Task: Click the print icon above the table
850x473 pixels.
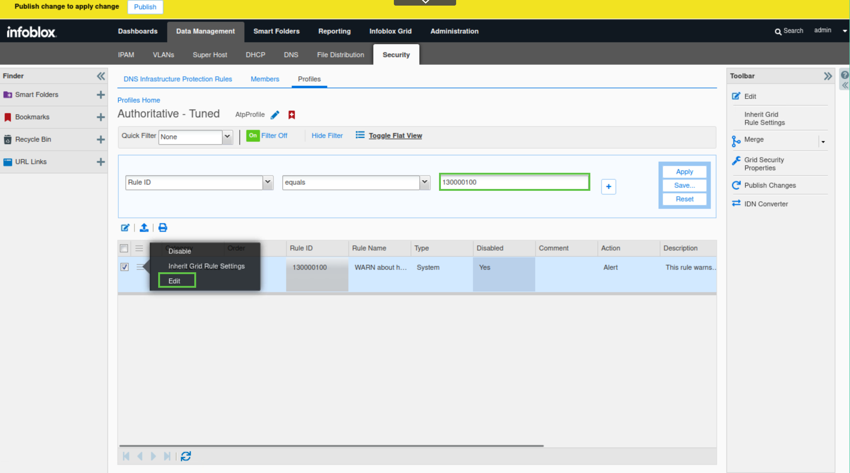Action: click(163, 227)
